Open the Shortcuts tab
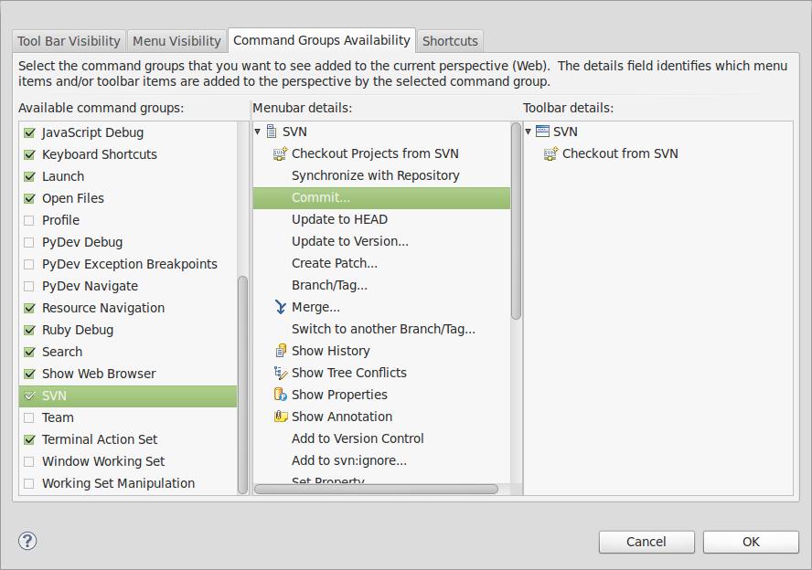 coord(450,41)
